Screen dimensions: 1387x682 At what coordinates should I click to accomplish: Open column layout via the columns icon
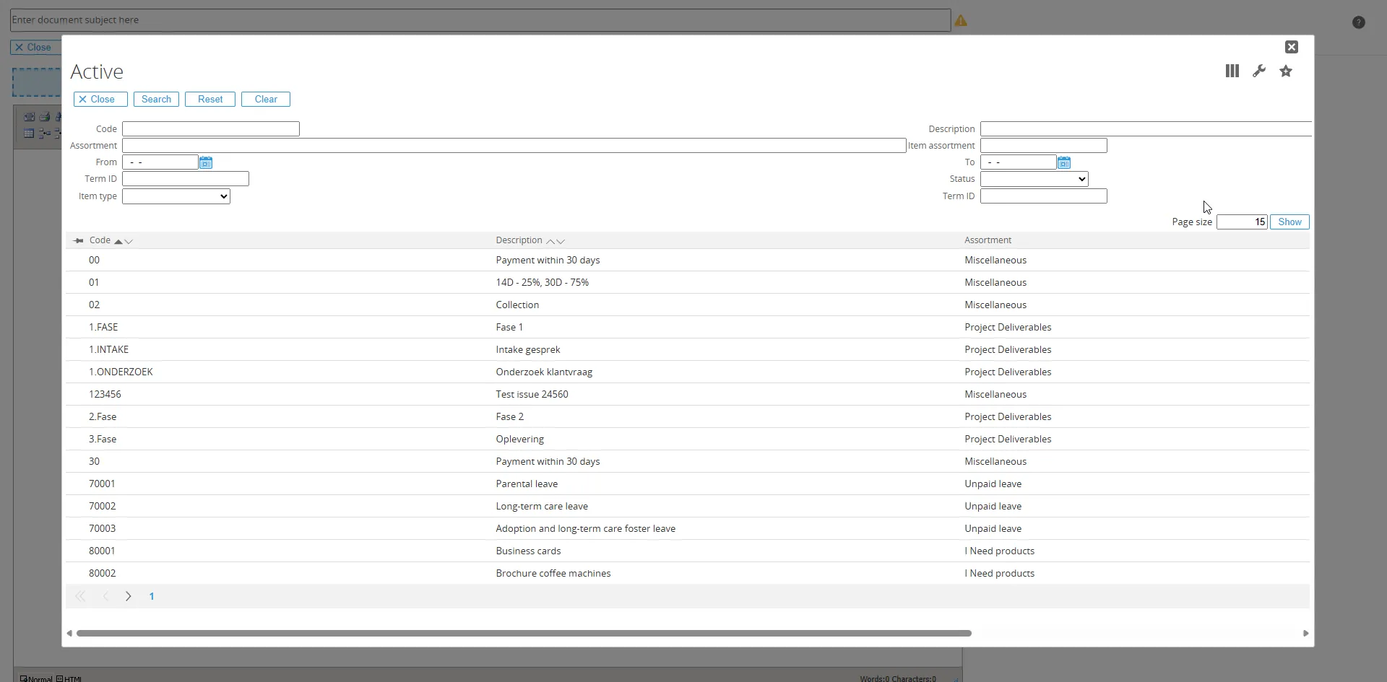pyautogui.click(x=1232, y=71)
